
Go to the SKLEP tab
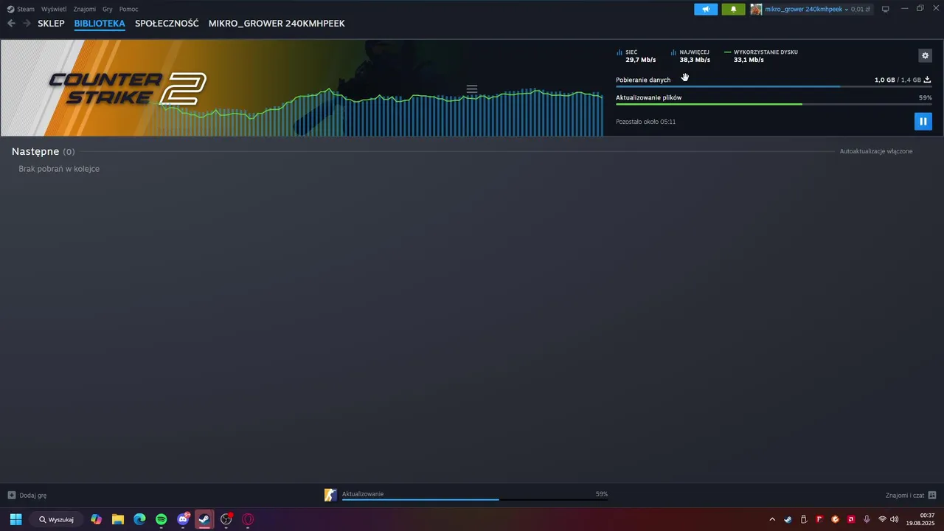tap(51, 24)
